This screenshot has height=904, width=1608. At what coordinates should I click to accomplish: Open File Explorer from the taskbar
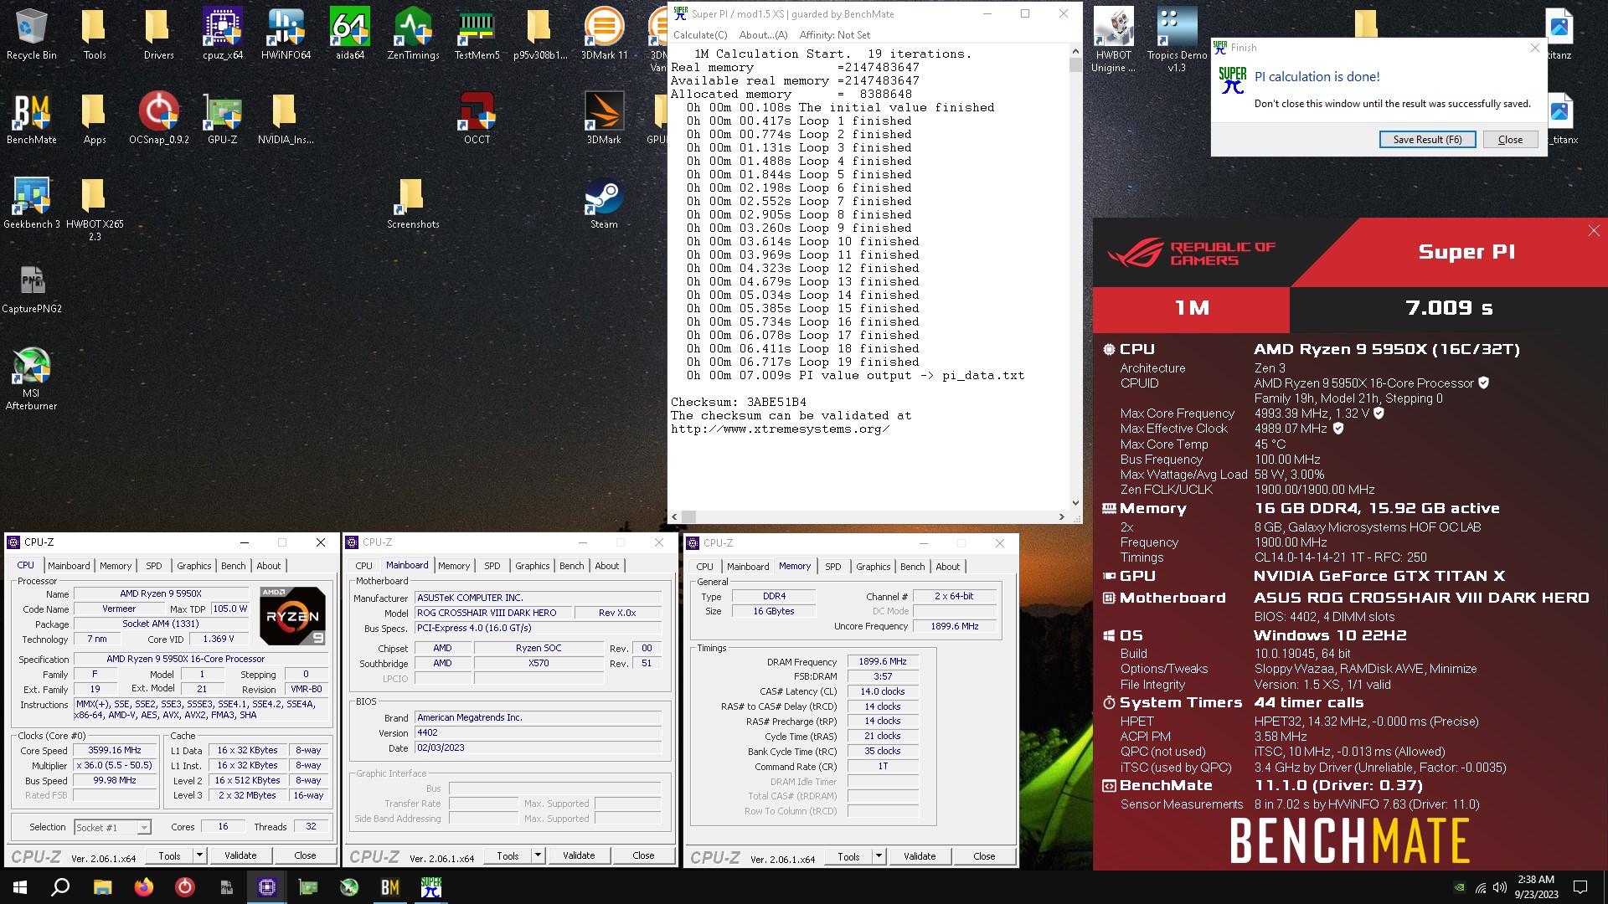coord(103,886)
